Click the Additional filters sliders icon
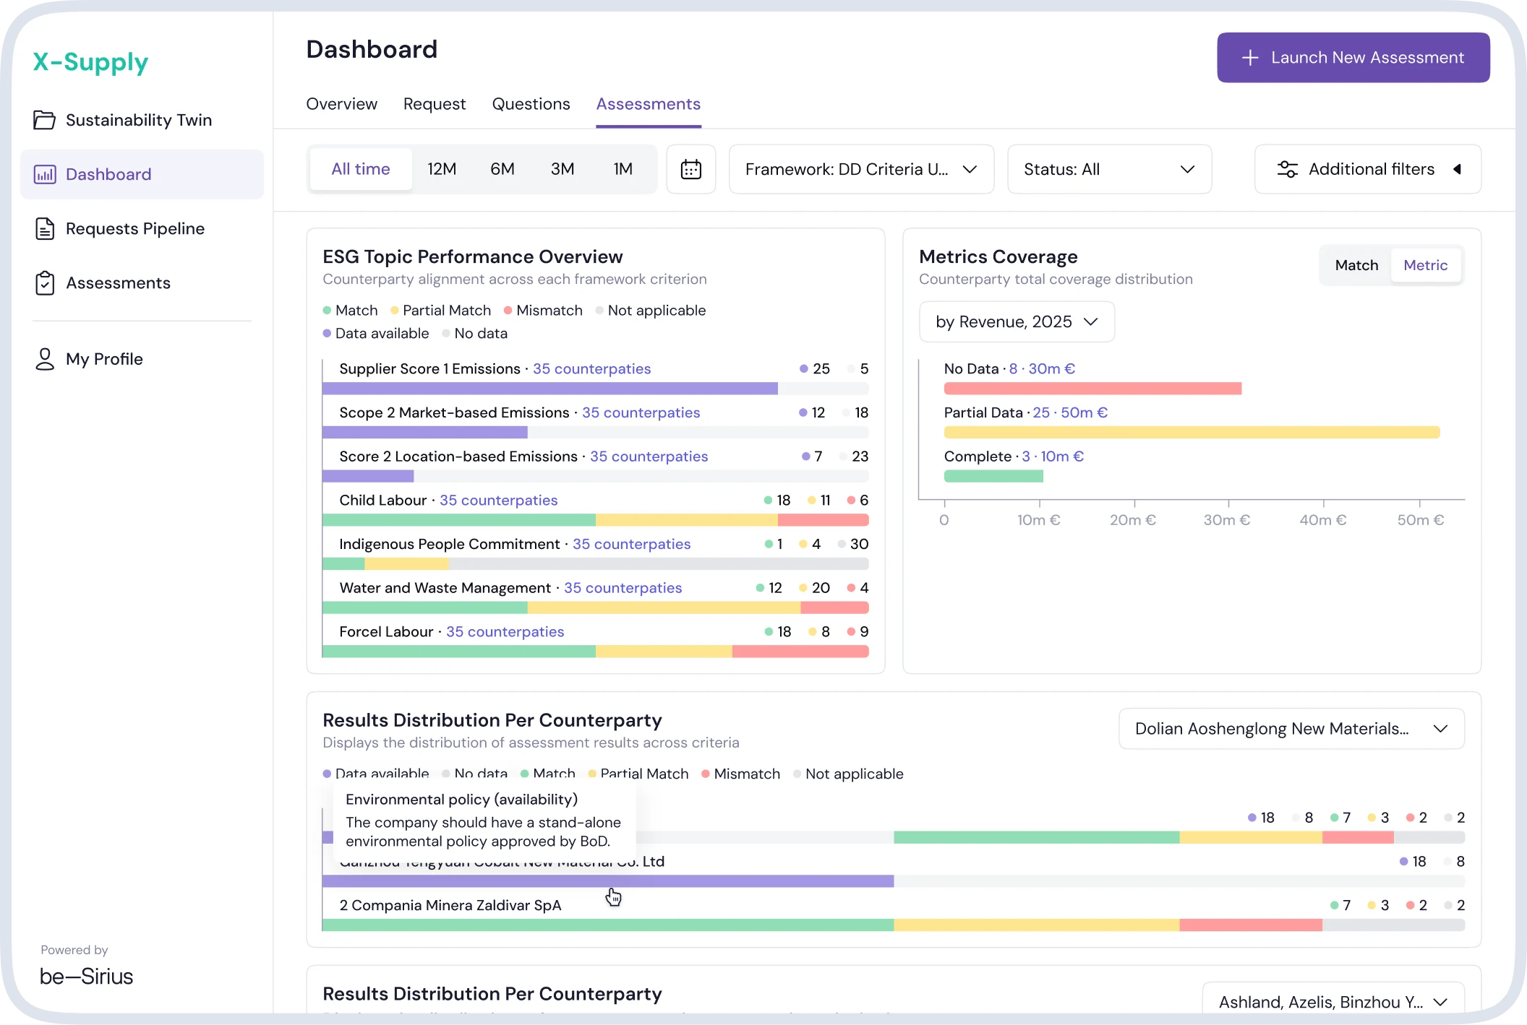 [1288, 169]
